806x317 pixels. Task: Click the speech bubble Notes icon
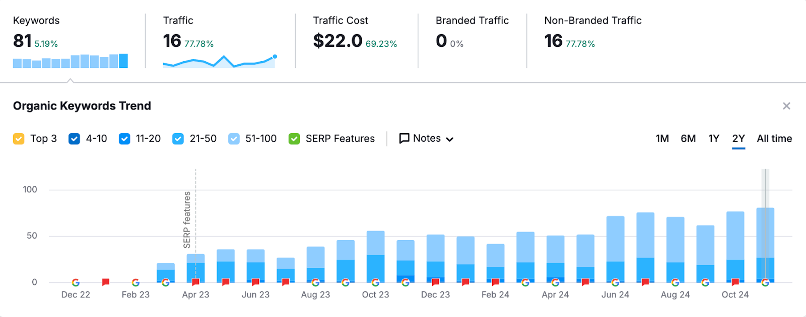point(404,139)
